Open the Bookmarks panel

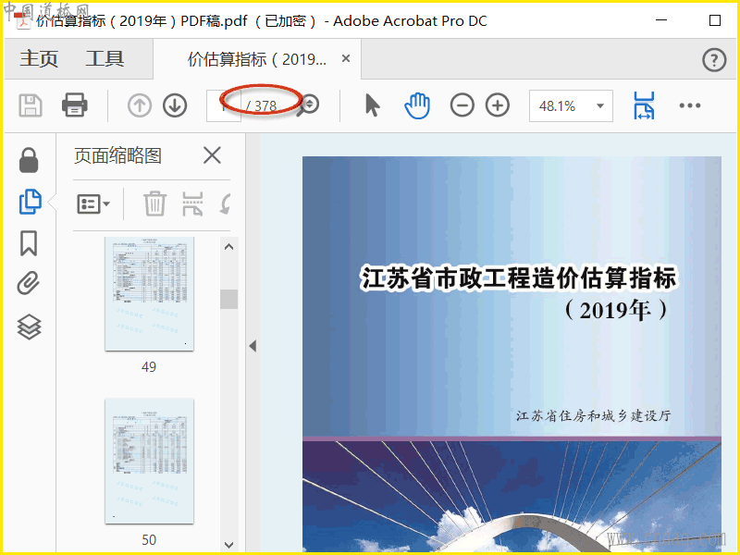(x=29, y=243)
